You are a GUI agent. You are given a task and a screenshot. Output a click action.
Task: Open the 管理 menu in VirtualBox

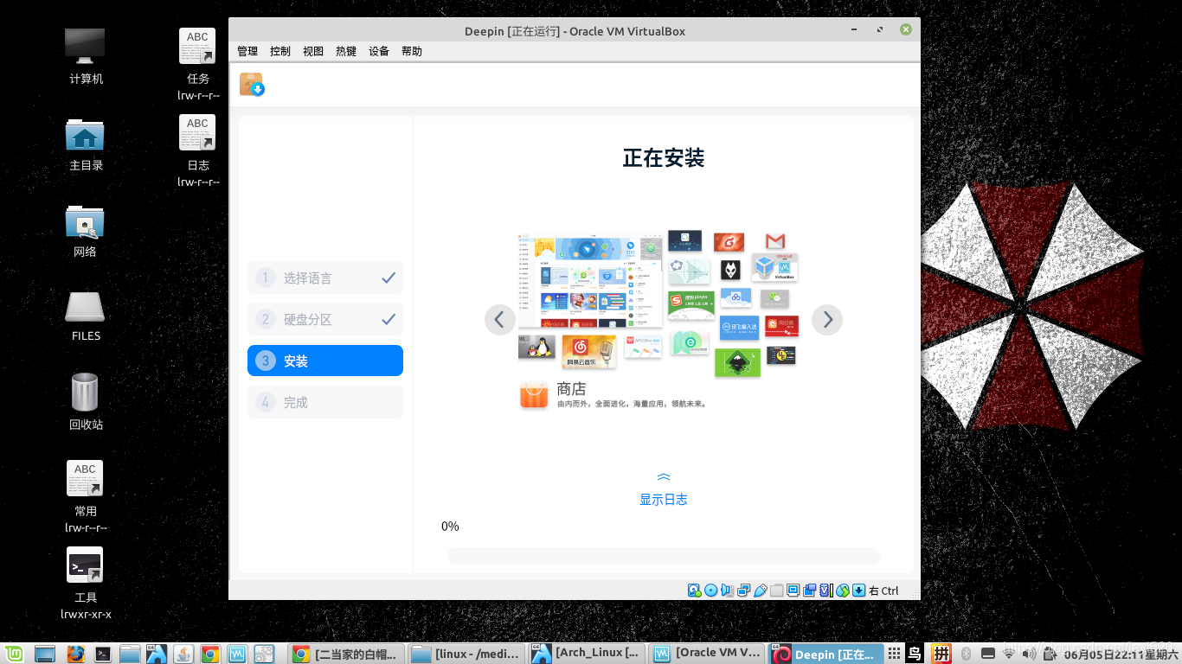coord(247,51)
